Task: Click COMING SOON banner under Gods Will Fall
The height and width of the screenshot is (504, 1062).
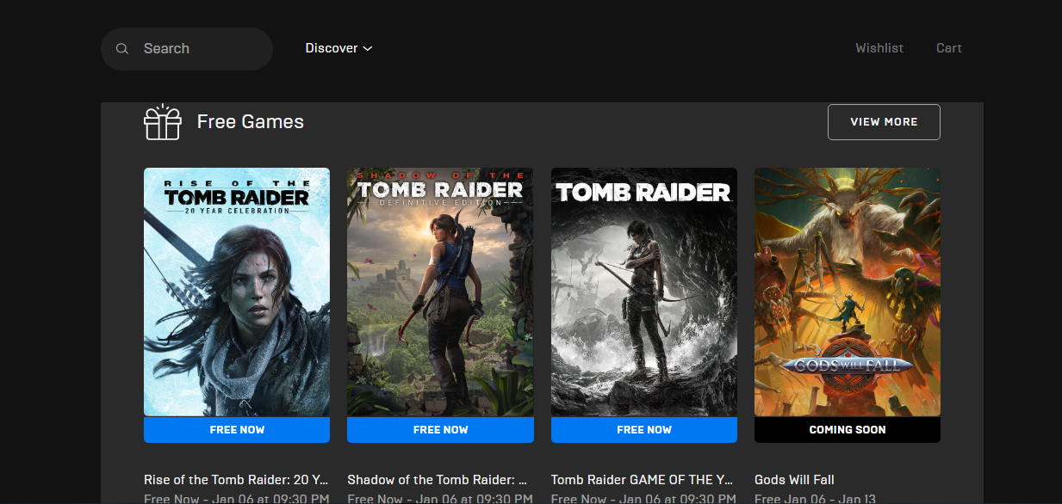Action: point(848,430)
